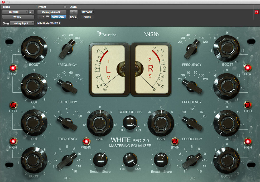260x182 pixels.
Task: Click the left channel low CUT knob
Action: coord(34,86)
